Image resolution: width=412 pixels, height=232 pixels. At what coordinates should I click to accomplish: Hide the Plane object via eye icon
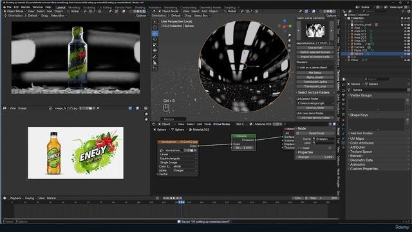(405, 60)
